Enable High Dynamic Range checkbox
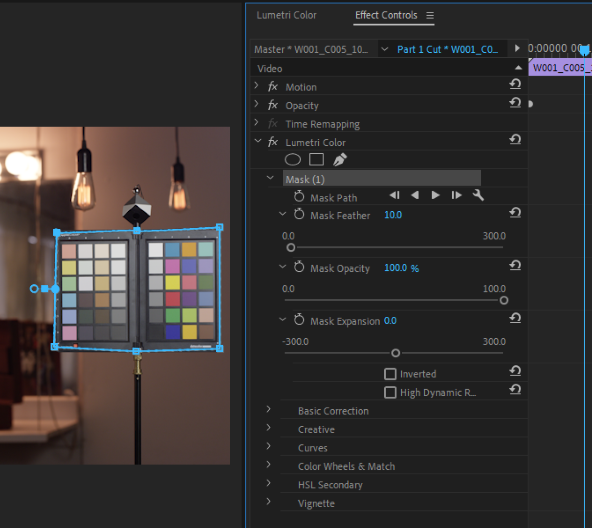This screenshot has width=592, height=528. (x=390, y=393)
